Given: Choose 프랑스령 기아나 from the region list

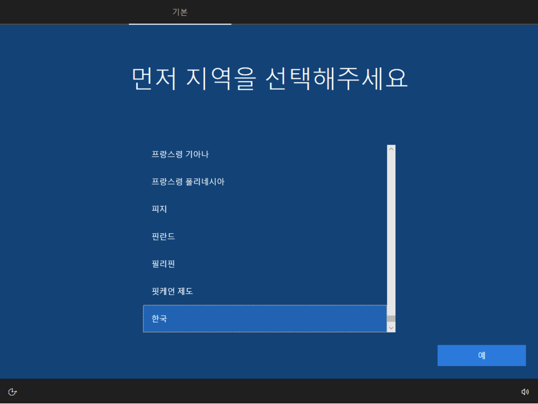Looking at the screenshot, I should [x=265, y=154].
